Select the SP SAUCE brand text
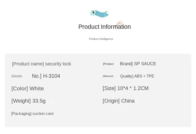Screen dimensions: 196x134 pyautogui.click(x=145, y=64)
